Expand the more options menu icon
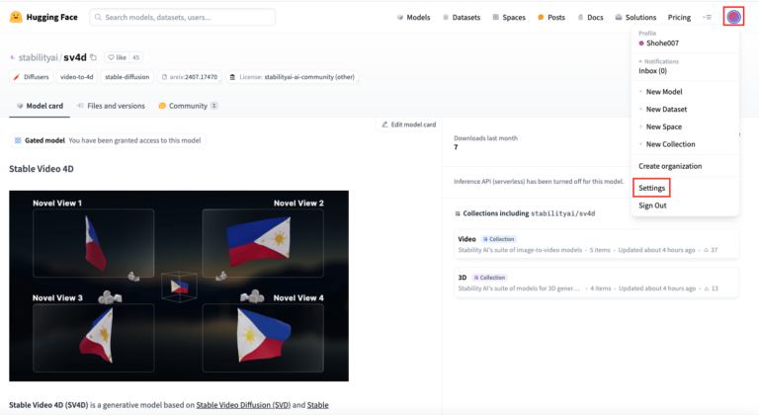Screen dimensions: 759x415 coord(707,18)
